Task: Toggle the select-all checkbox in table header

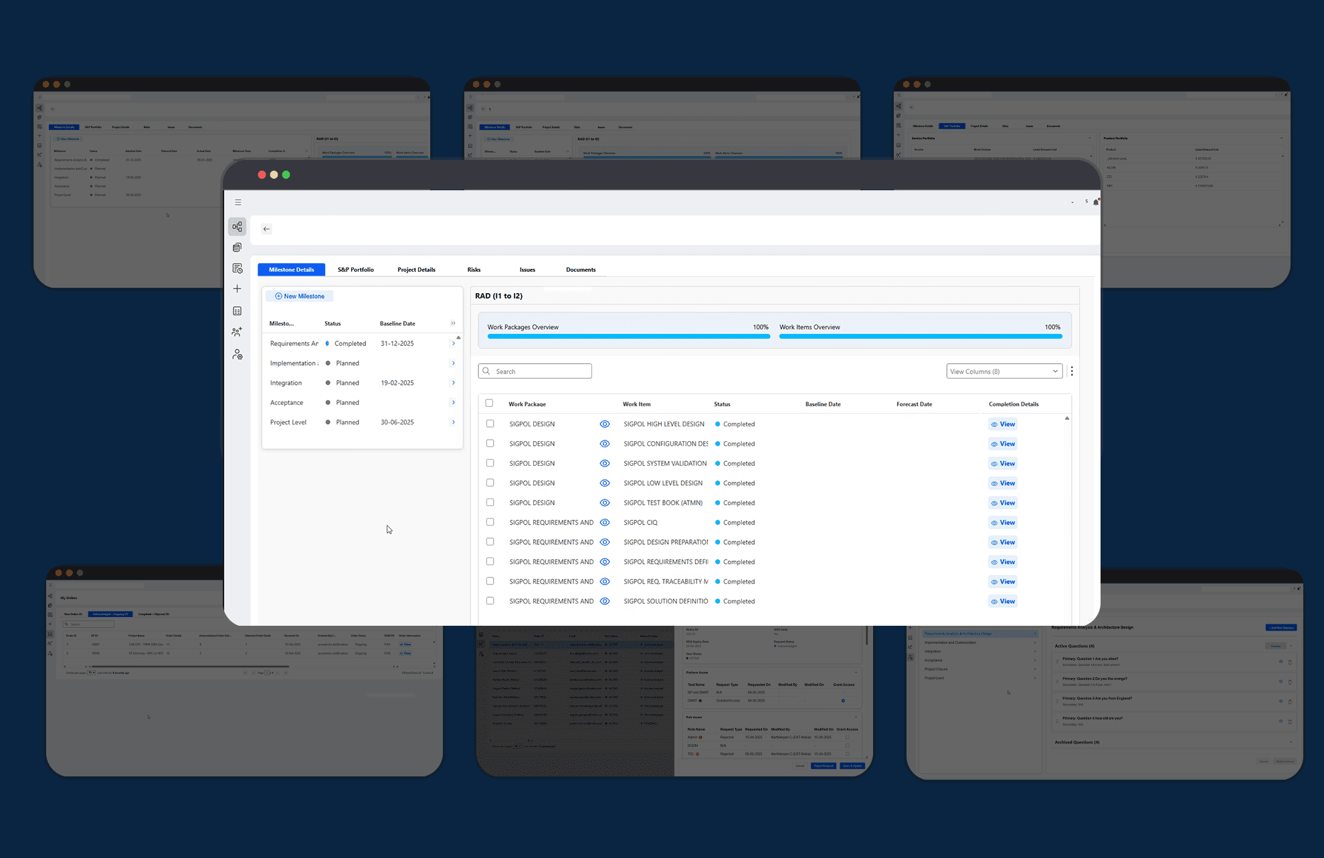Action: 489,403
